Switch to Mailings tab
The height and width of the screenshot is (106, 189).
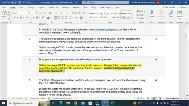[x=66, y=7]
